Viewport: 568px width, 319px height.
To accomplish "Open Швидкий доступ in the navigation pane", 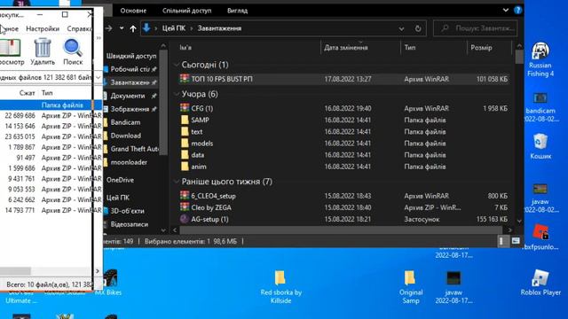I will pos(131,56).
